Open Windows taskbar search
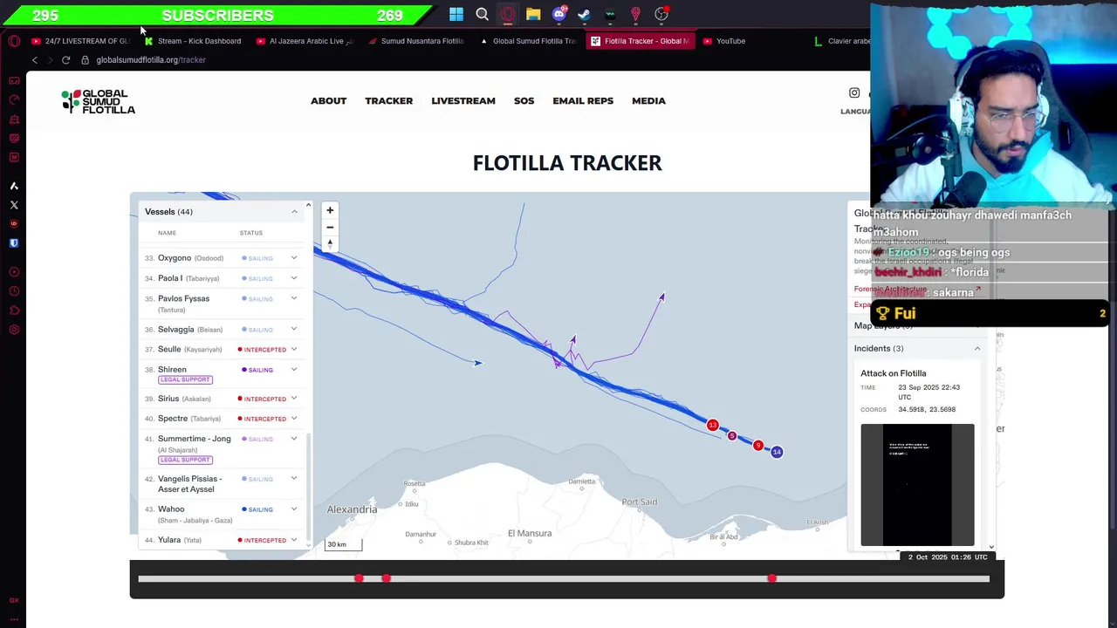Viewport: 1117px width, 628px height. tap(482, 14)
